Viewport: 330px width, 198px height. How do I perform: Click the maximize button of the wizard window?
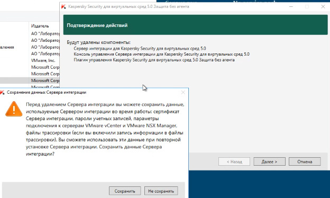pos(307,7)
